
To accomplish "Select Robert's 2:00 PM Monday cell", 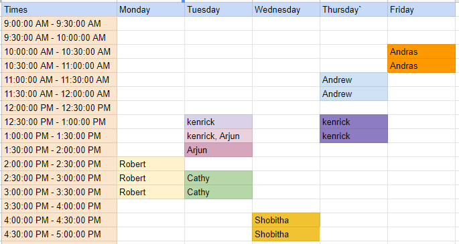I will pyautogui.click(x=151, y=164).
